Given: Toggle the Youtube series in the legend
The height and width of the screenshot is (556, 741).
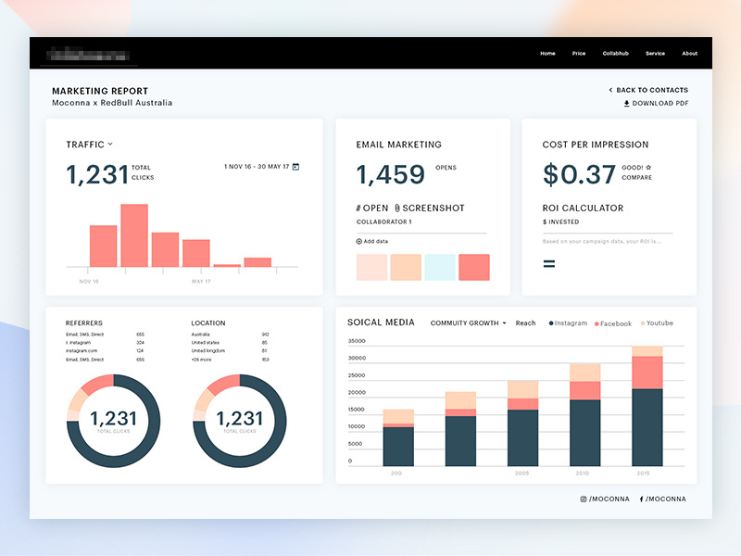Looking at the screenshot, I should [657, 323].
